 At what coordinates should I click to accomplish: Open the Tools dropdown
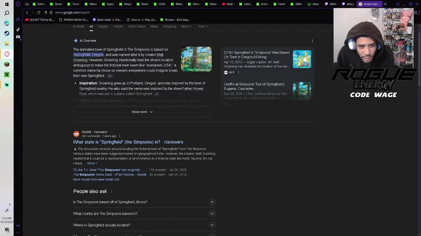click(x=203, y=27)
